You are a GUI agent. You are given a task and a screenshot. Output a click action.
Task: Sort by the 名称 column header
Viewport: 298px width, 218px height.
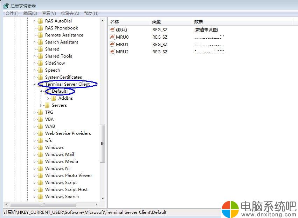tap(115, 22)
